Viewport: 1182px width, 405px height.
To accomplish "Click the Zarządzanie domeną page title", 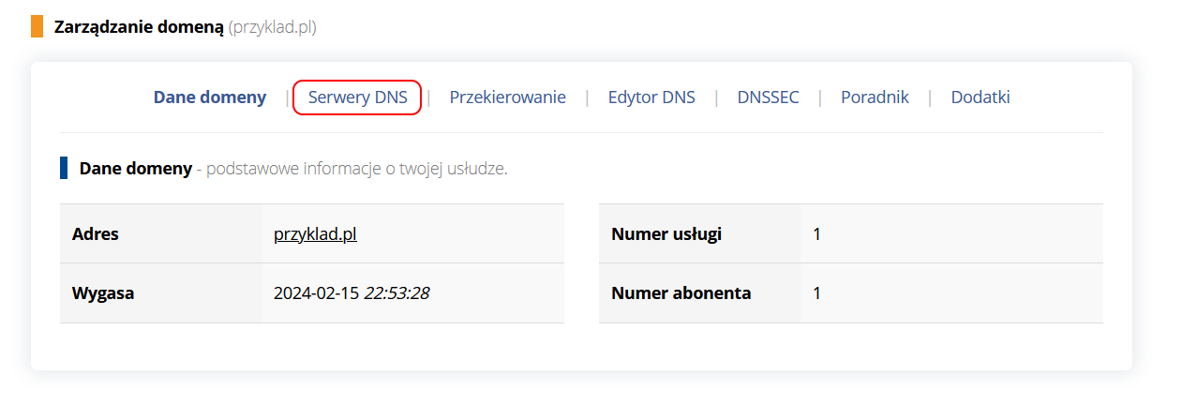I will [x=139, y=27].
